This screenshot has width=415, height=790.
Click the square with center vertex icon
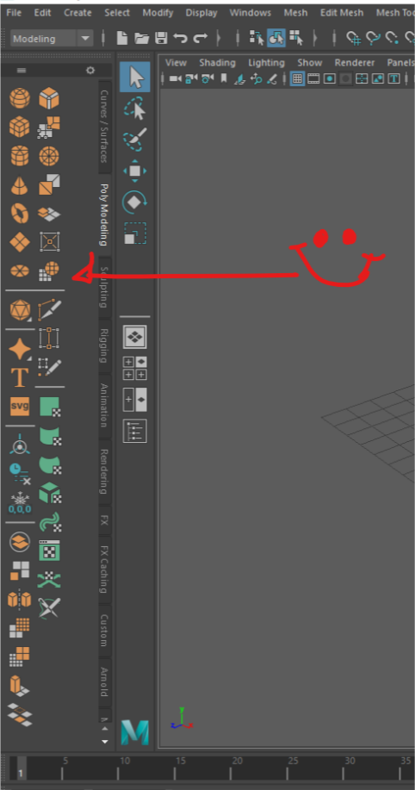coord(49,243)
